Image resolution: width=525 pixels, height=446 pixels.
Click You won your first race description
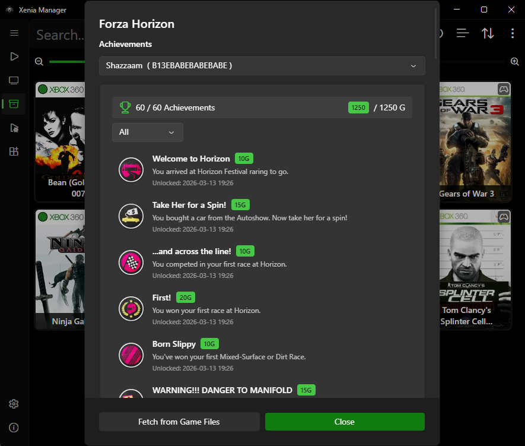click(206, 311)
